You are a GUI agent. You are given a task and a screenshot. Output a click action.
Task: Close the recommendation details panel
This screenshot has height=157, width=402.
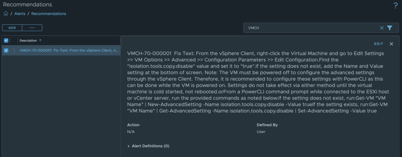(x=391, y=44)
